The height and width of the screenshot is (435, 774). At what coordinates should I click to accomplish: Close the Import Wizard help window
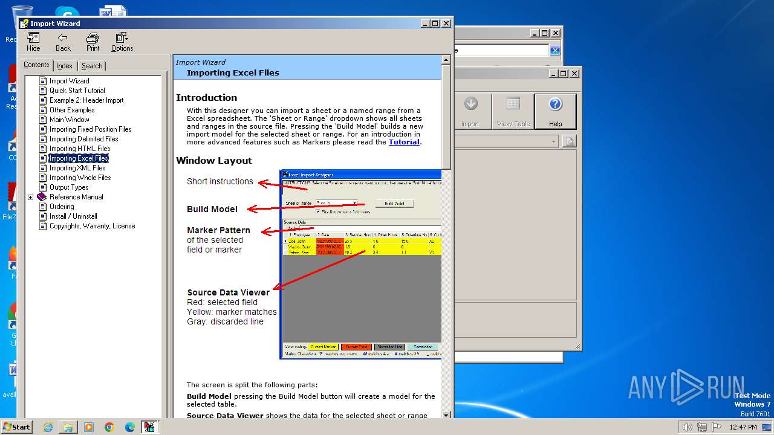click(x=446, y=23)
